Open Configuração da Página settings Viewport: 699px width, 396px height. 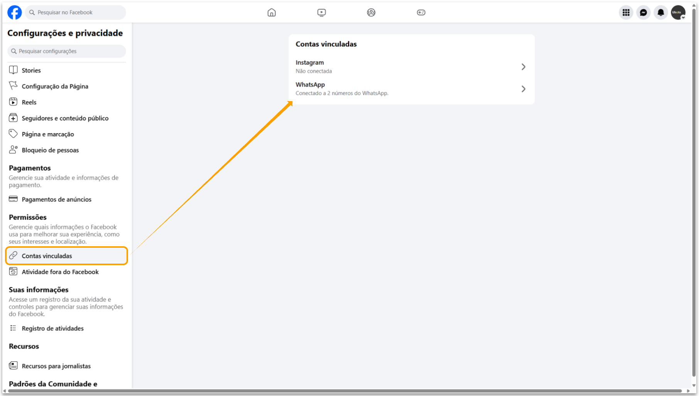(x=67, y=86)
